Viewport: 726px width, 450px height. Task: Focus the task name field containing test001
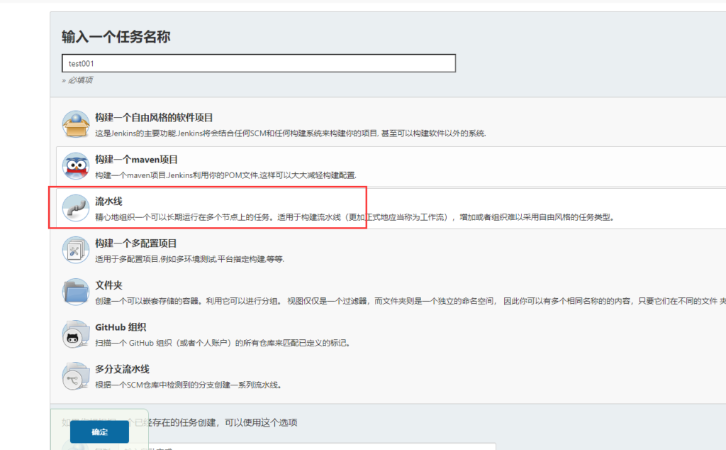[x=258, y=63]
